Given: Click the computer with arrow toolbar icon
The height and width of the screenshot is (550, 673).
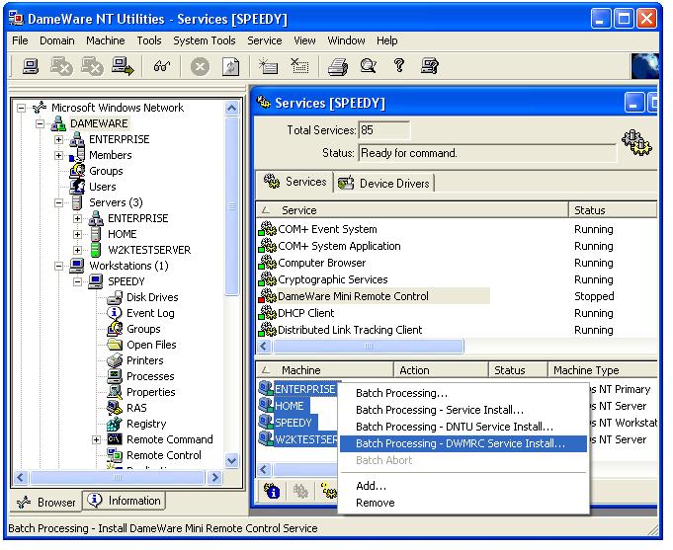Looking at the screenshot, I should coord(123,66).
